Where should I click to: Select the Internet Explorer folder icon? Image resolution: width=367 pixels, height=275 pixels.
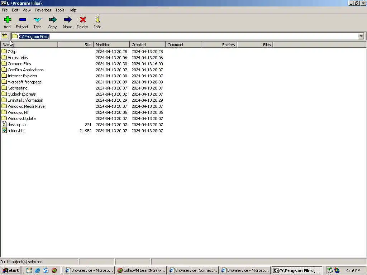pyautogui.click(x=4, y=76)
